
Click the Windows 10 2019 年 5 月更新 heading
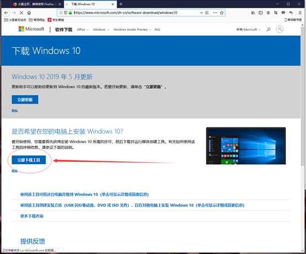click(52, 77)
